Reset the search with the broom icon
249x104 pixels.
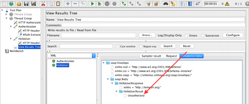click(x=173, y=3)
